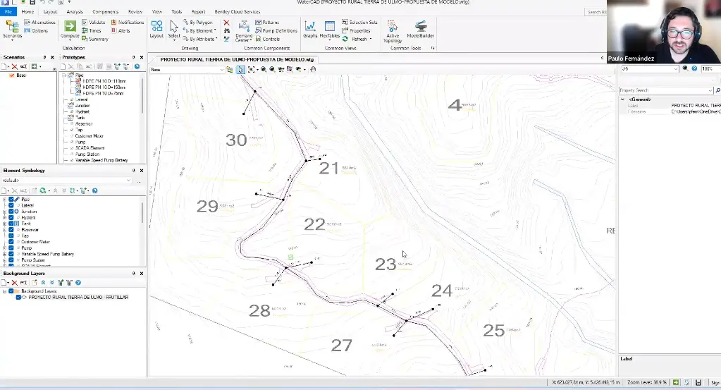The width and height of the screenshot is (721, 390).
Task: Click the Compute button in the ribbon
Action: [x=70, y=30]
